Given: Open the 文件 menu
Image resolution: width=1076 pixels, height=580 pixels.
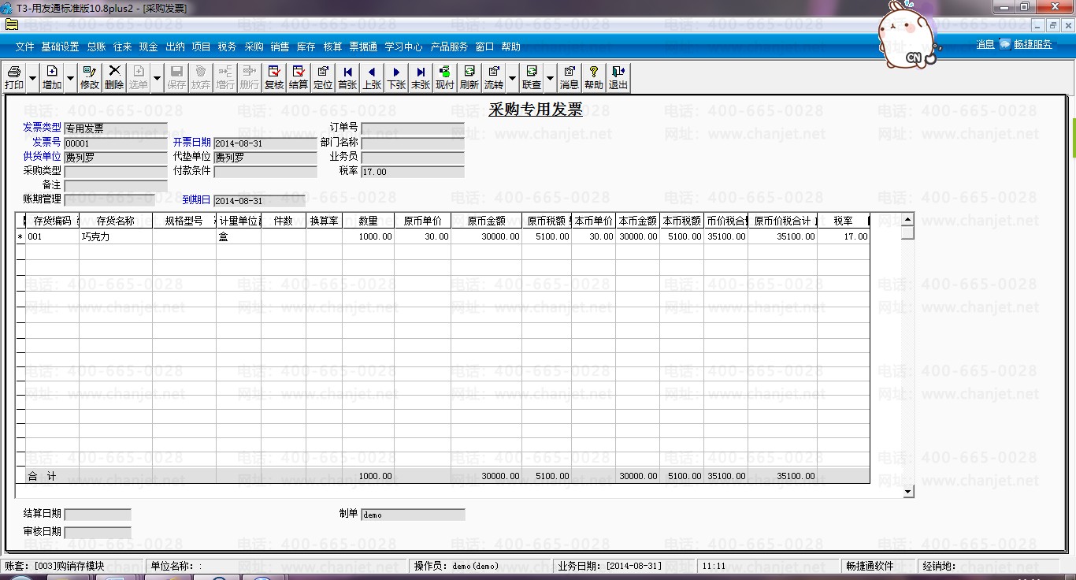Looking at the screenshot, I should (25, 46).
